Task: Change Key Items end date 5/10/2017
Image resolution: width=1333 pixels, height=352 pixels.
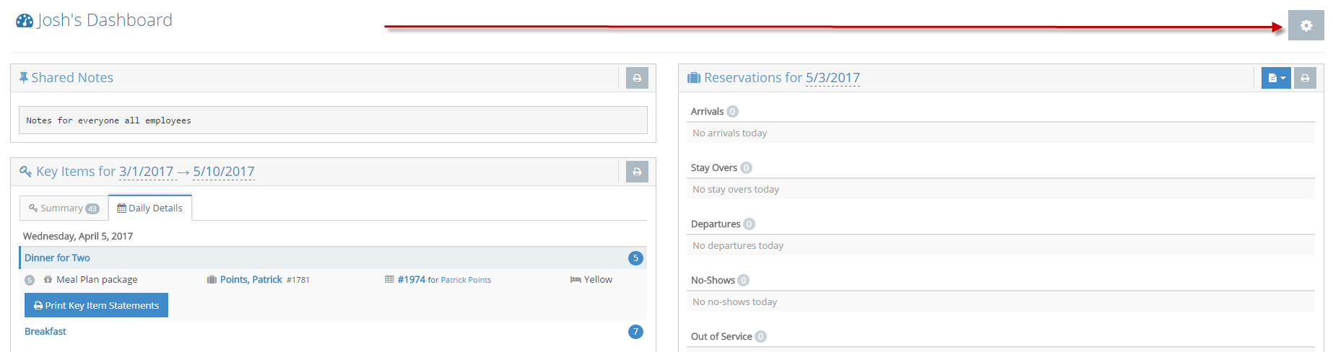Action: [x=224, y=172]
